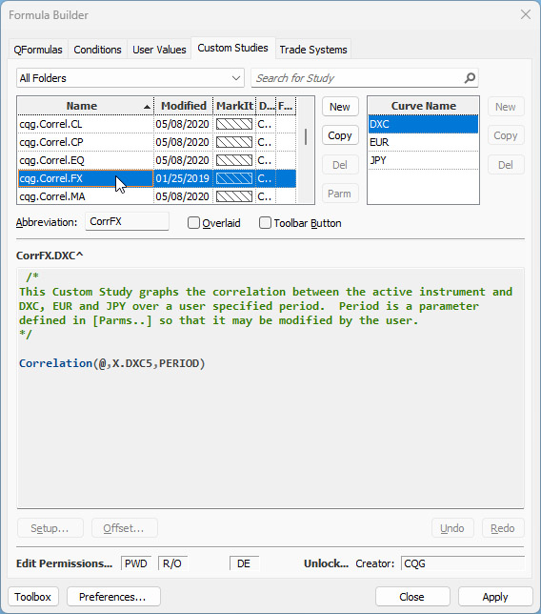
Task: Open the Conditions tab
Action: 97,50
